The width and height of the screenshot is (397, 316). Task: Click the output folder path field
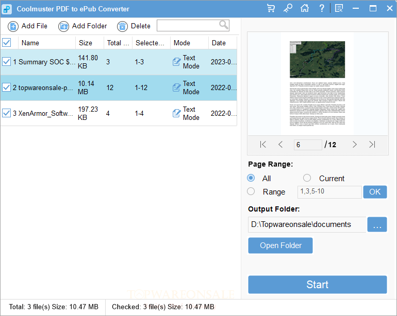pos(307,224)
